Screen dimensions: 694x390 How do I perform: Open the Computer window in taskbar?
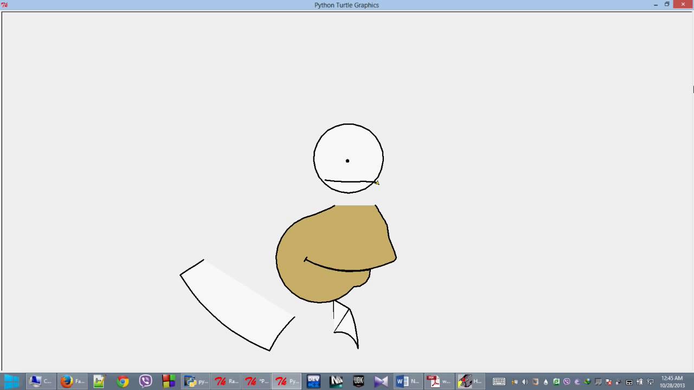(41, 381)
